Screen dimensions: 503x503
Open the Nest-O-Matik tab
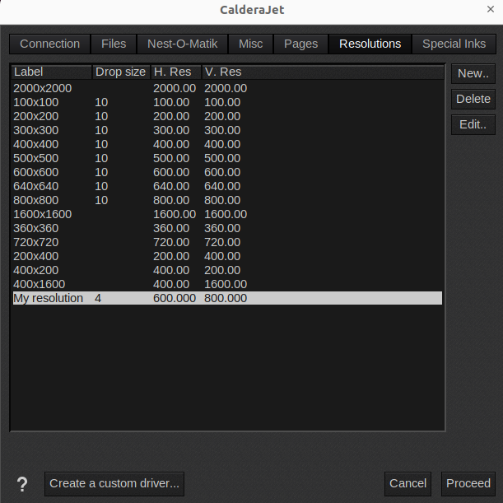[182, 44]
